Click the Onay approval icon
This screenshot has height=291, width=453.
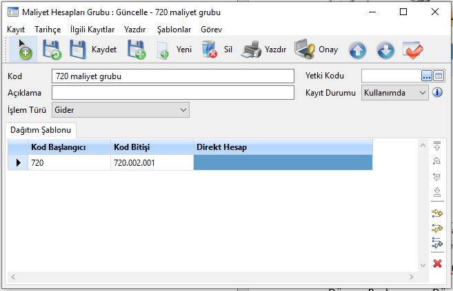(x=304, y=50)
